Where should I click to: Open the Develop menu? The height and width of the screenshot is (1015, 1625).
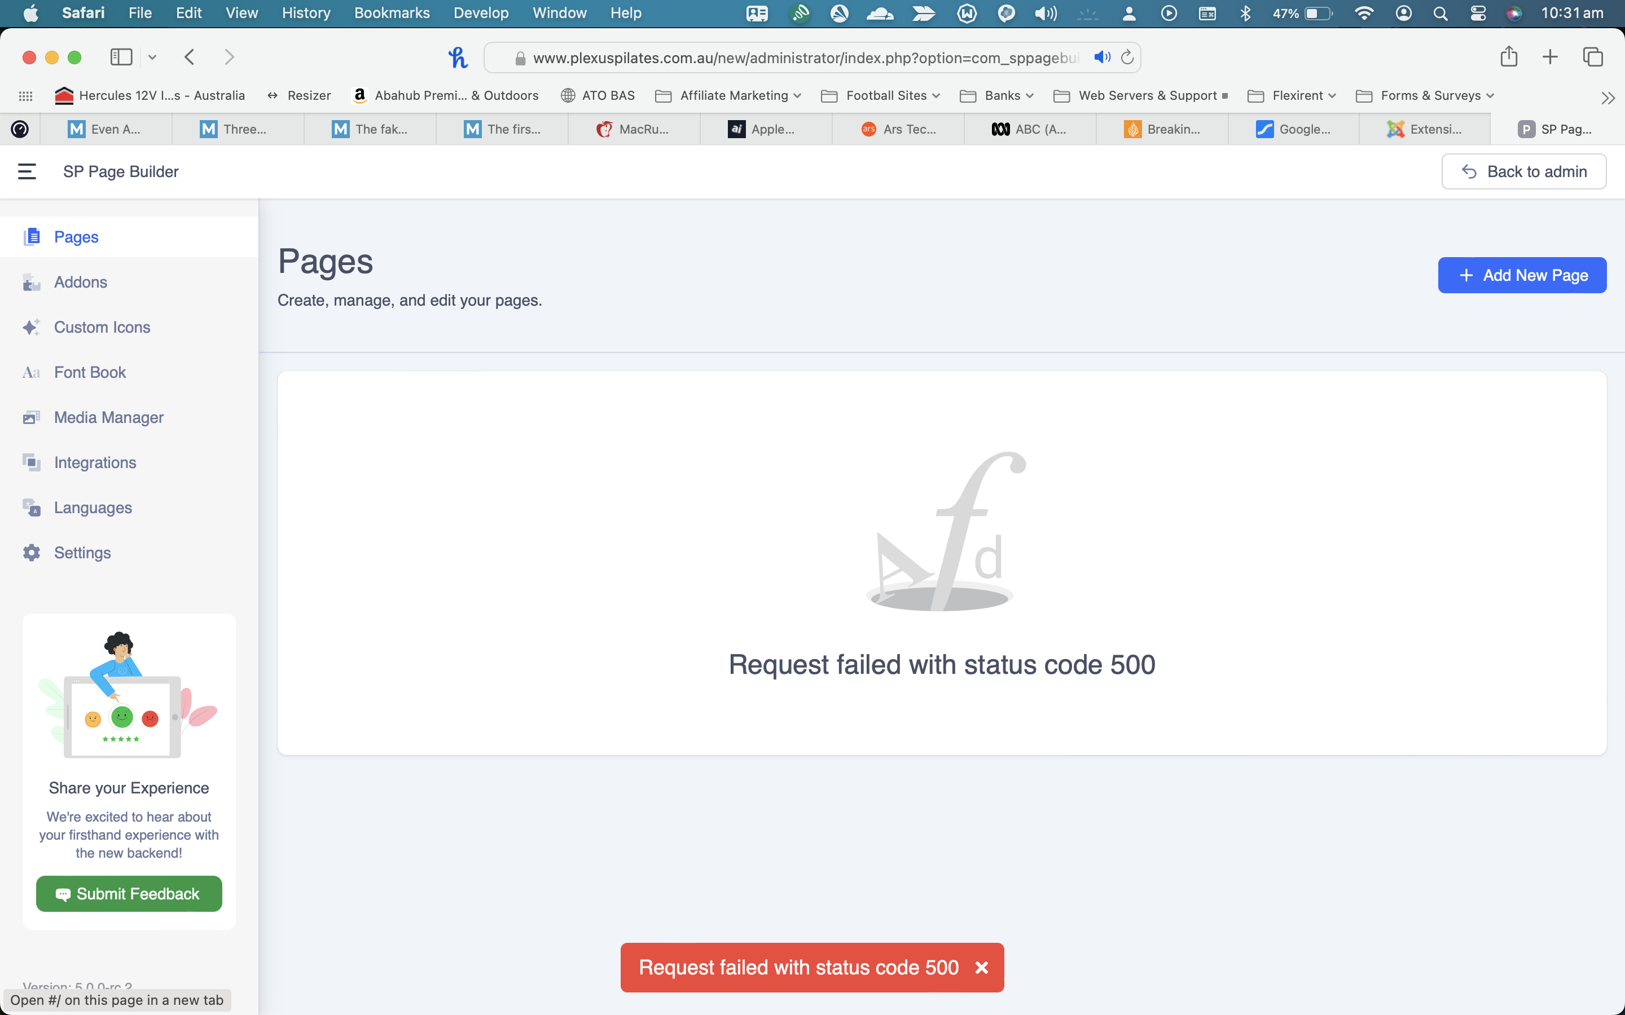pos(481,13)
